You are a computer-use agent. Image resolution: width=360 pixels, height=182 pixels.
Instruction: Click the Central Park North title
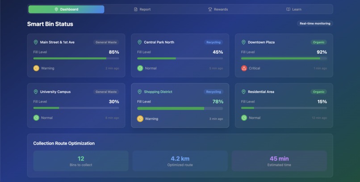[x=159, y=42]
